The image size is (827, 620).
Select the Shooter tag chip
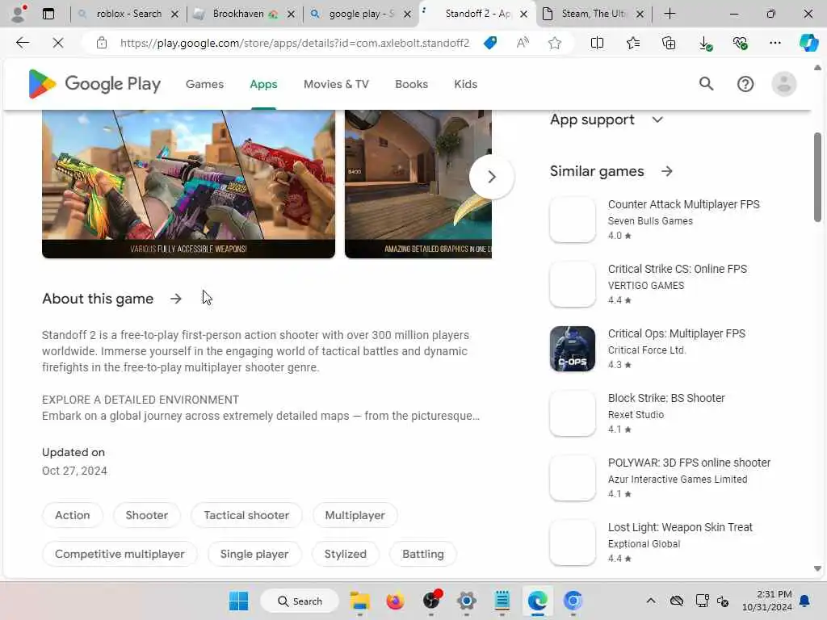click(x=147, y=515)
